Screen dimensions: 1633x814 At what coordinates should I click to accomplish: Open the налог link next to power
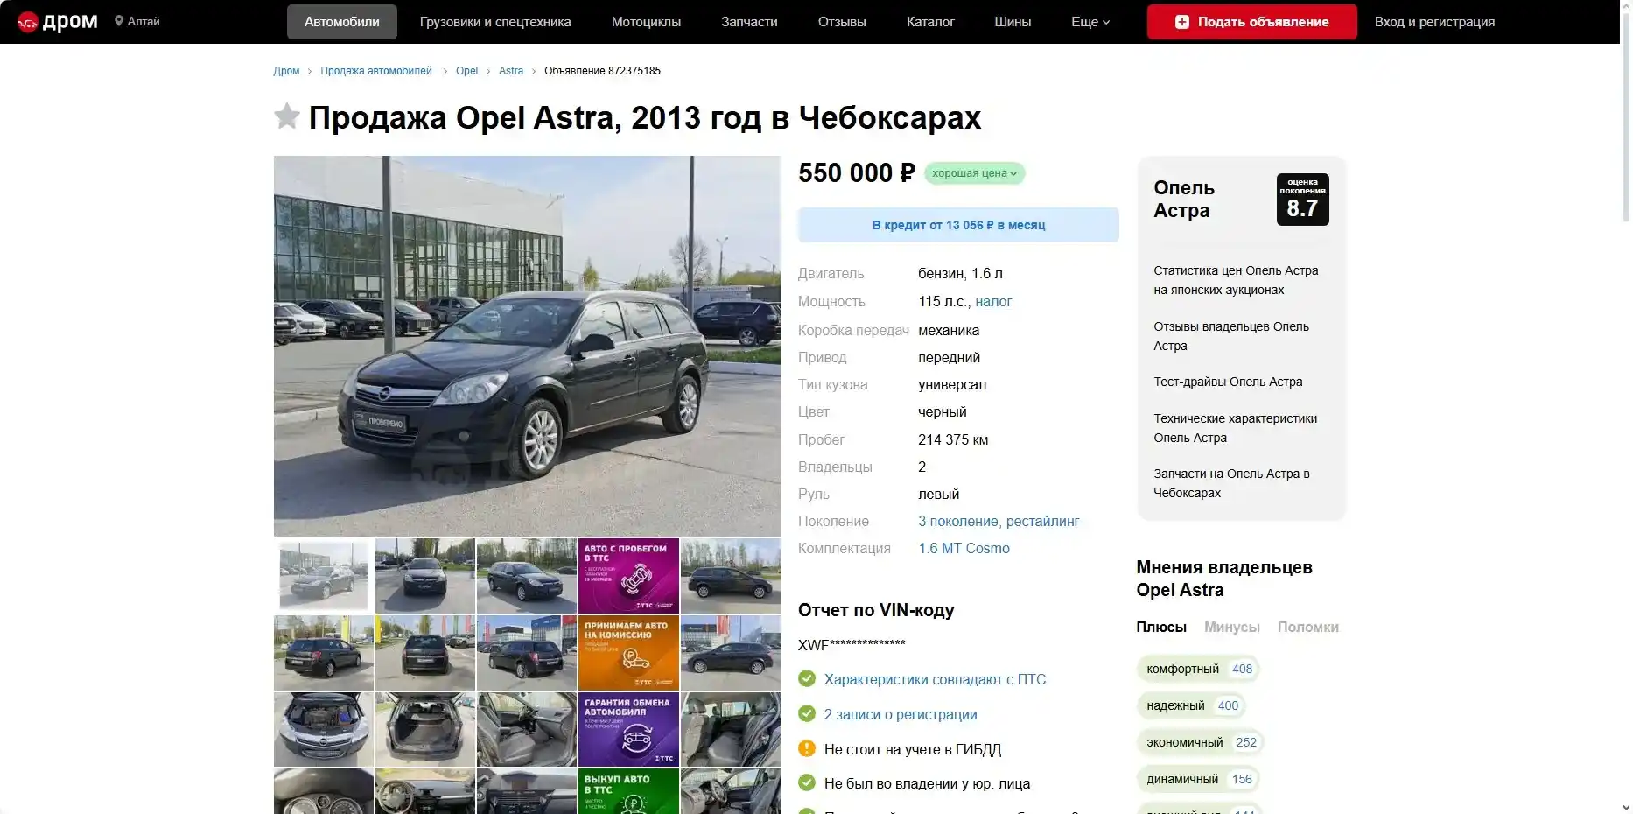pyautogui.click(x=993, y=301)
